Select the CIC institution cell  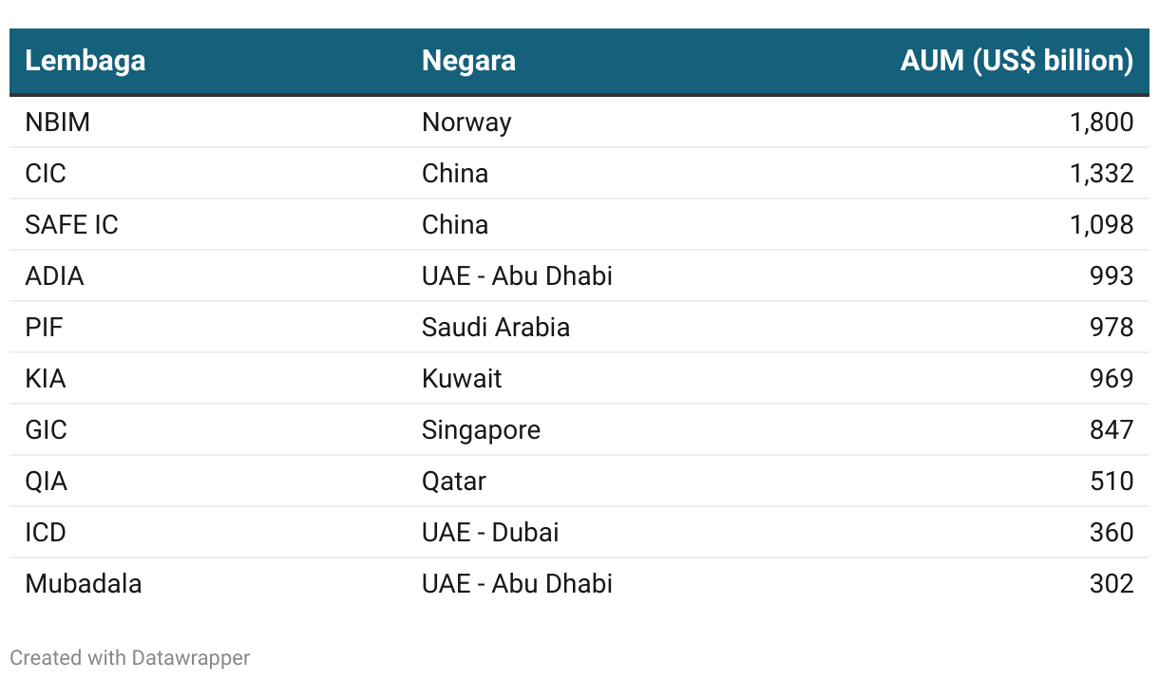point(46,174)
